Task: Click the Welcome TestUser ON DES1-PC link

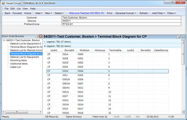Action: 87,13
